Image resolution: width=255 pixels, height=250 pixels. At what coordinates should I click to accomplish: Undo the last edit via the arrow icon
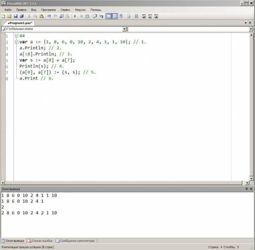click(49, 16)
